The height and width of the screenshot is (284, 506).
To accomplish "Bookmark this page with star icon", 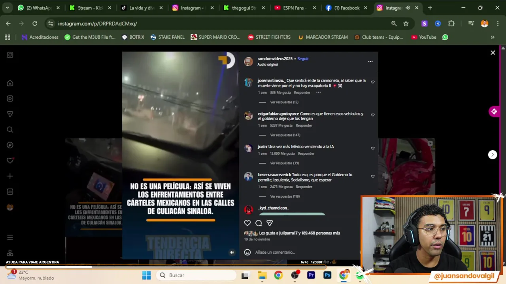I will (x=406, y=24).
